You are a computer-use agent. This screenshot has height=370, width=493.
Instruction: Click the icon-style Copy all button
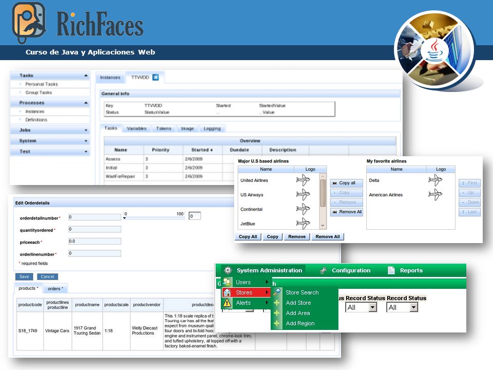347,183
